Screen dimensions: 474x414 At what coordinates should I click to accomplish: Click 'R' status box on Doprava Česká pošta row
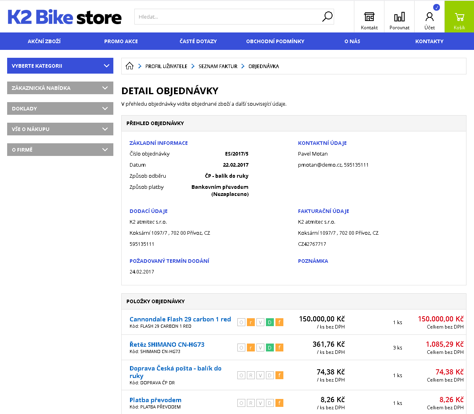[251, 375]
